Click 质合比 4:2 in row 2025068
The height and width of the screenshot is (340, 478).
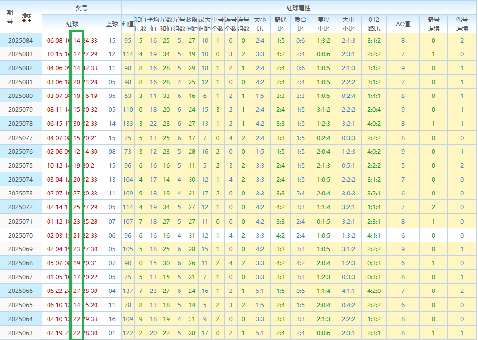pyautogui.click(x=300, y=263)
